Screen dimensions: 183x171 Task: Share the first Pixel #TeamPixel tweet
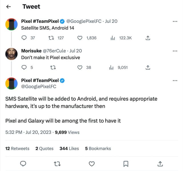point(148,38)
